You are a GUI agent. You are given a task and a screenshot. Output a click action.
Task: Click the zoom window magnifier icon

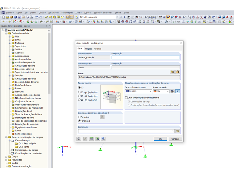click(x=123, y=22)
